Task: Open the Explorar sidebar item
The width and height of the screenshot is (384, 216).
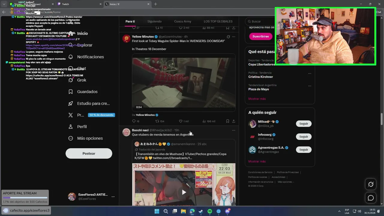Action: pos(80,45)
